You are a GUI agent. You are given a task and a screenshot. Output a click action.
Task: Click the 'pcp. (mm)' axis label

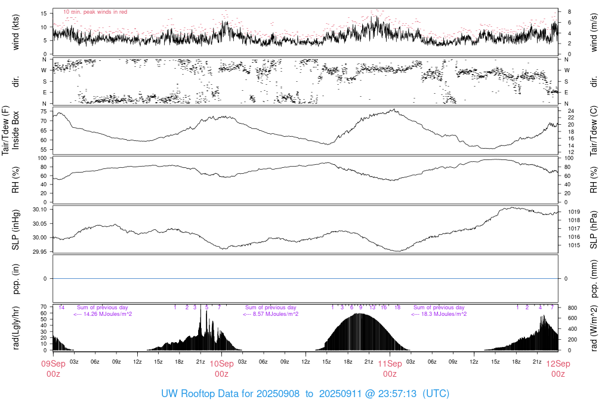(x=594, y=279)
